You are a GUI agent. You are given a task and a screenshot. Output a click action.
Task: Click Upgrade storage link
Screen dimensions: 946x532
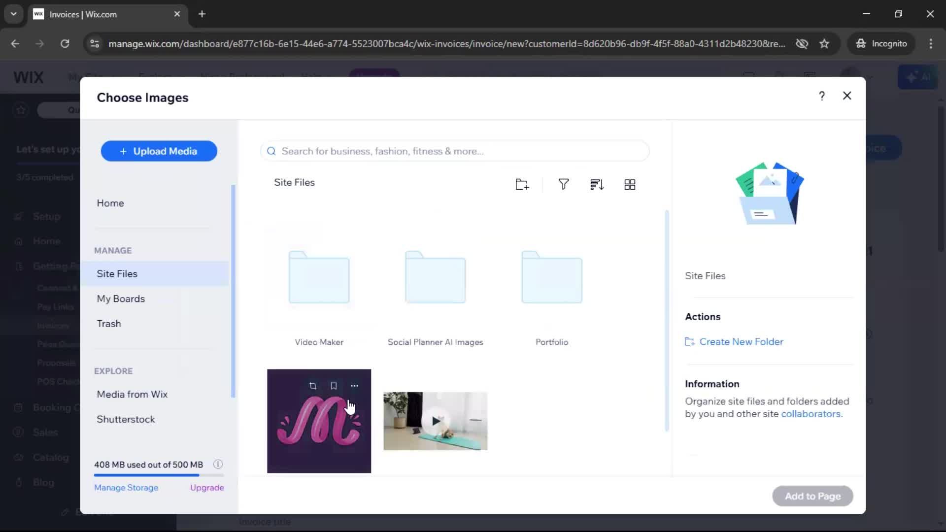207,488
